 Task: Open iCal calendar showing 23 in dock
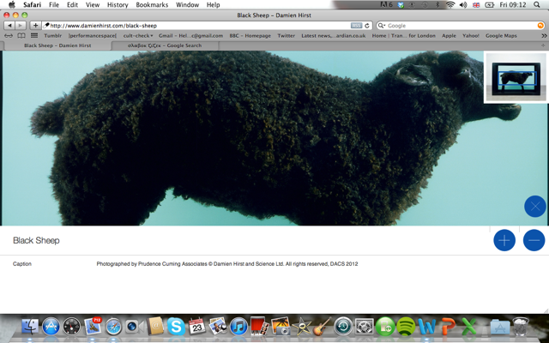(x=196, y=326)
